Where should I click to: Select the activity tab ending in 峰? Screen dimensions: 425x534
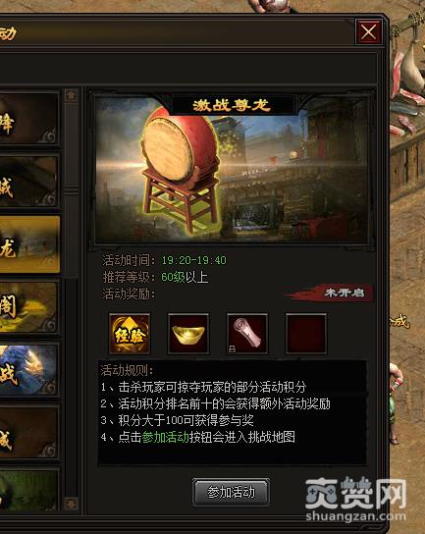(x=28, y=119)
